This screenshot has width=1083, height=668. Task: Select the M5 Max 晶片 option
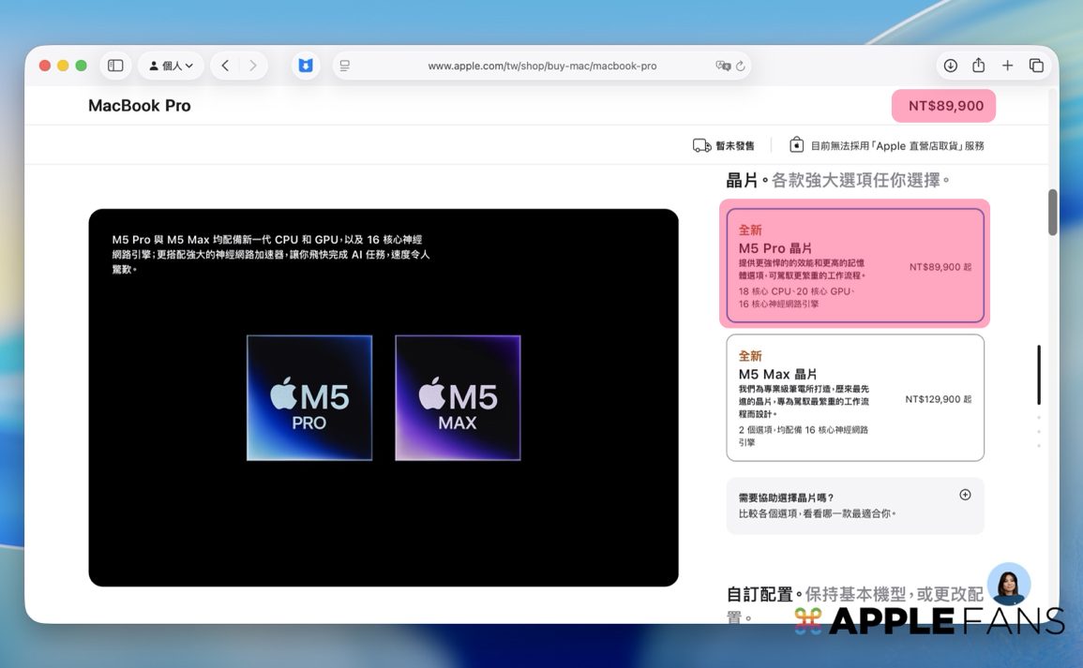pos(854,398)
